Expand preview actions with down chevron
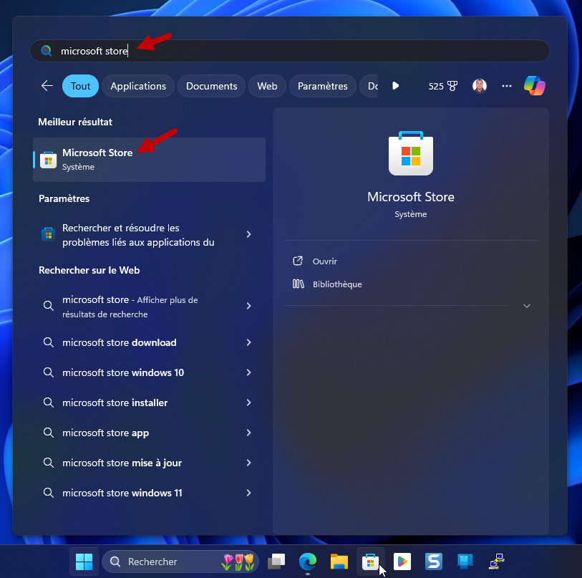The image size is (582, 578). click(527, 306)
